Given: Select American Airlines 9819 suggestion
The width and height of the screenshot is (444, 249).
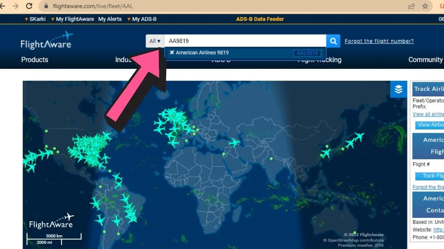Looking at the screenshot, I should point(246,53).
